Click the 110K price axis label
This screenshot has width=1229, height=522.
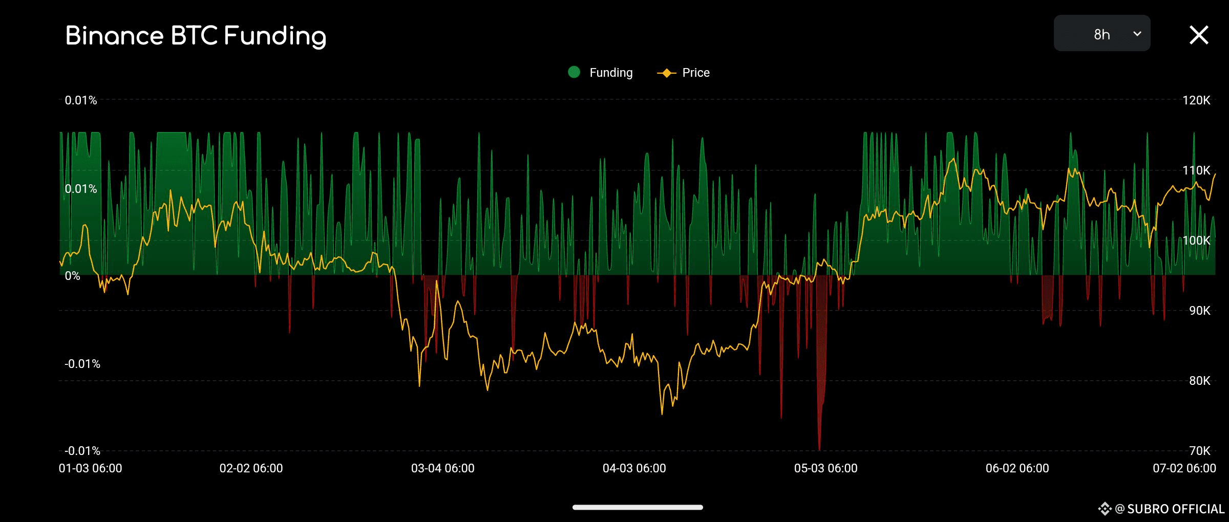click(x=1196, y=170)
